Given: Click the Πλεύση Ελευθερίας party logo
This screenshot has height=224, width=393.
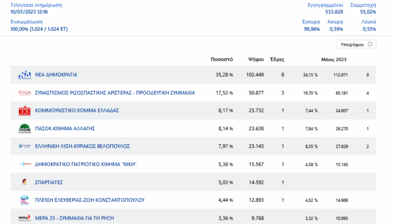Looking at the screenshot, I should 25,200.
